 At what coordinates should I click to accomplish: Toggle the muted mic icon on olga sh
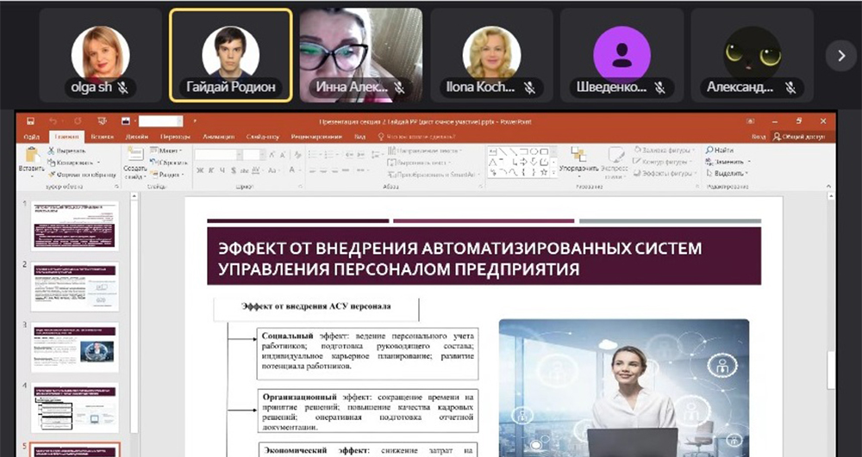pos(123,88)
